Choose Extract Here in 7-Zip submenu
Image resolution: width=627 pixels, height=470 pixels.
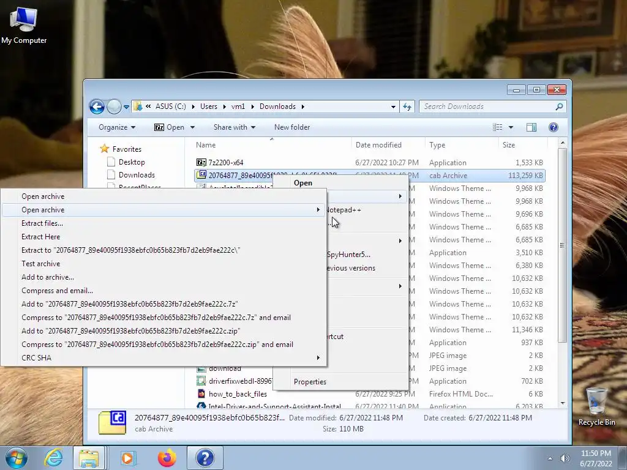[x=163, y=237]
